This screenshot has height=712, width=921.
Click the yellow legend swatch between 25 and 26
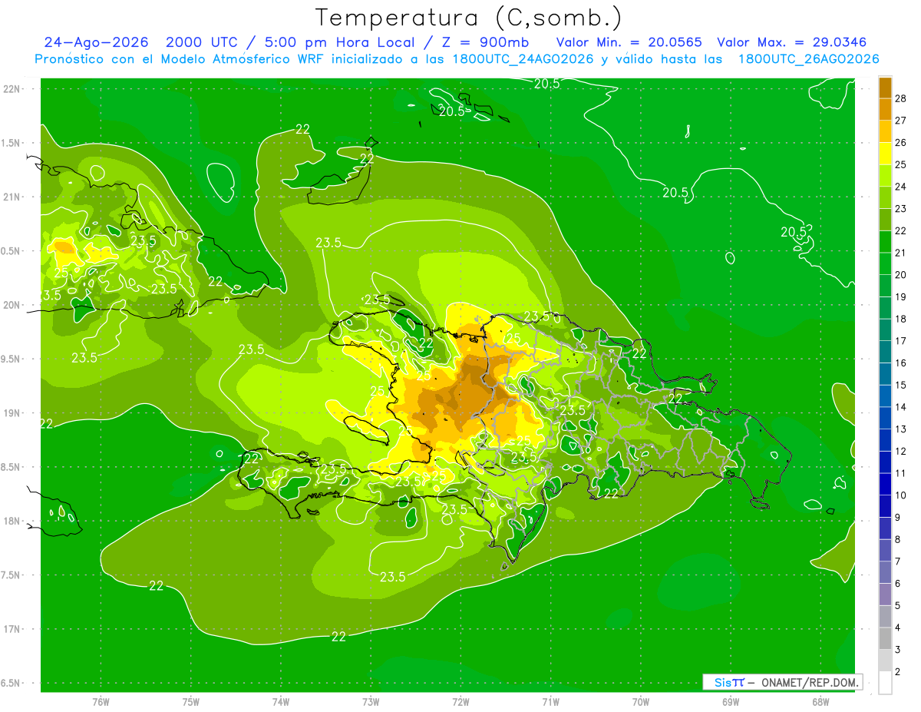coord(885,154)
